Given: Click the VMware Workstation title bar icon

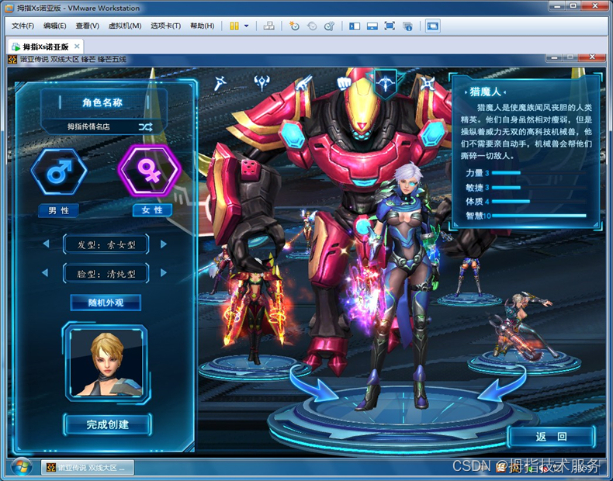Looking at the screenshot, I should 9,8.
